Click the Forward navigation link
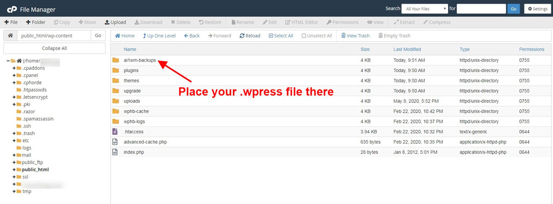The image size is (553, 204). (x=219, y=36)
